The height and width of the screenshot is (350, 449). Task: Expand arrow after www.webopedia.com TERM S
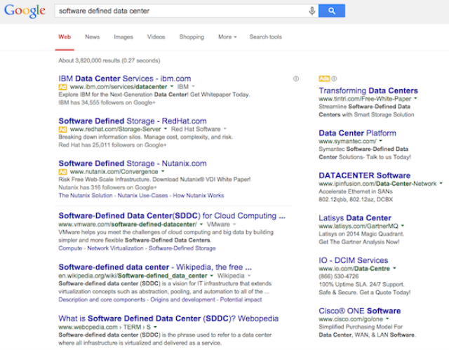(155, 327)
